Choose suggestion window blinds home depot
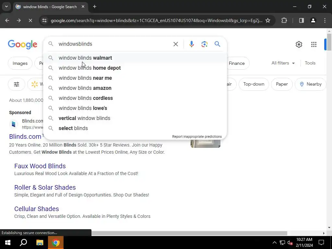 [135, 68]
